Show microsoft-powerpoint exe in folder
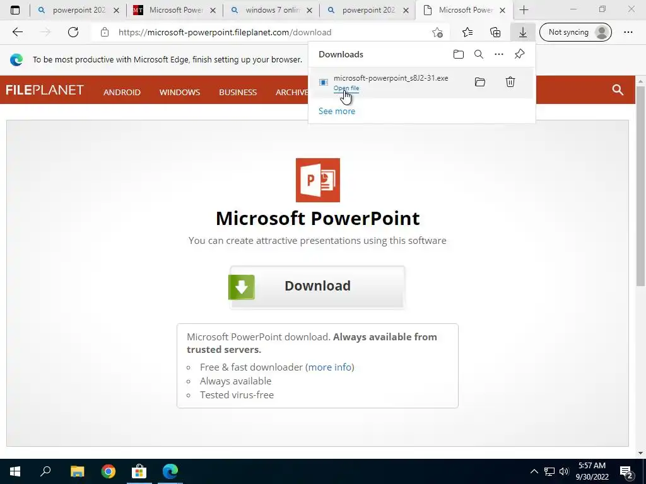 480,82
